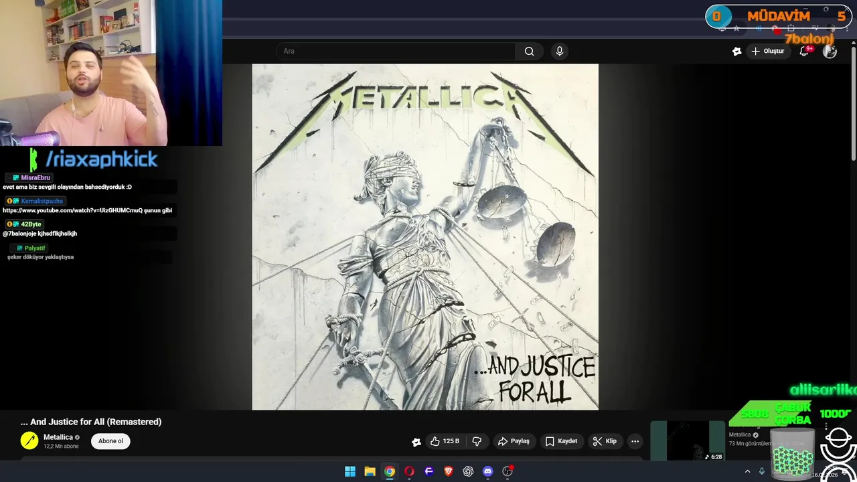This screenshot has height=482, width=857.
Task: Click the YouTube search field labeled Ara
Action: coord(396,51)
